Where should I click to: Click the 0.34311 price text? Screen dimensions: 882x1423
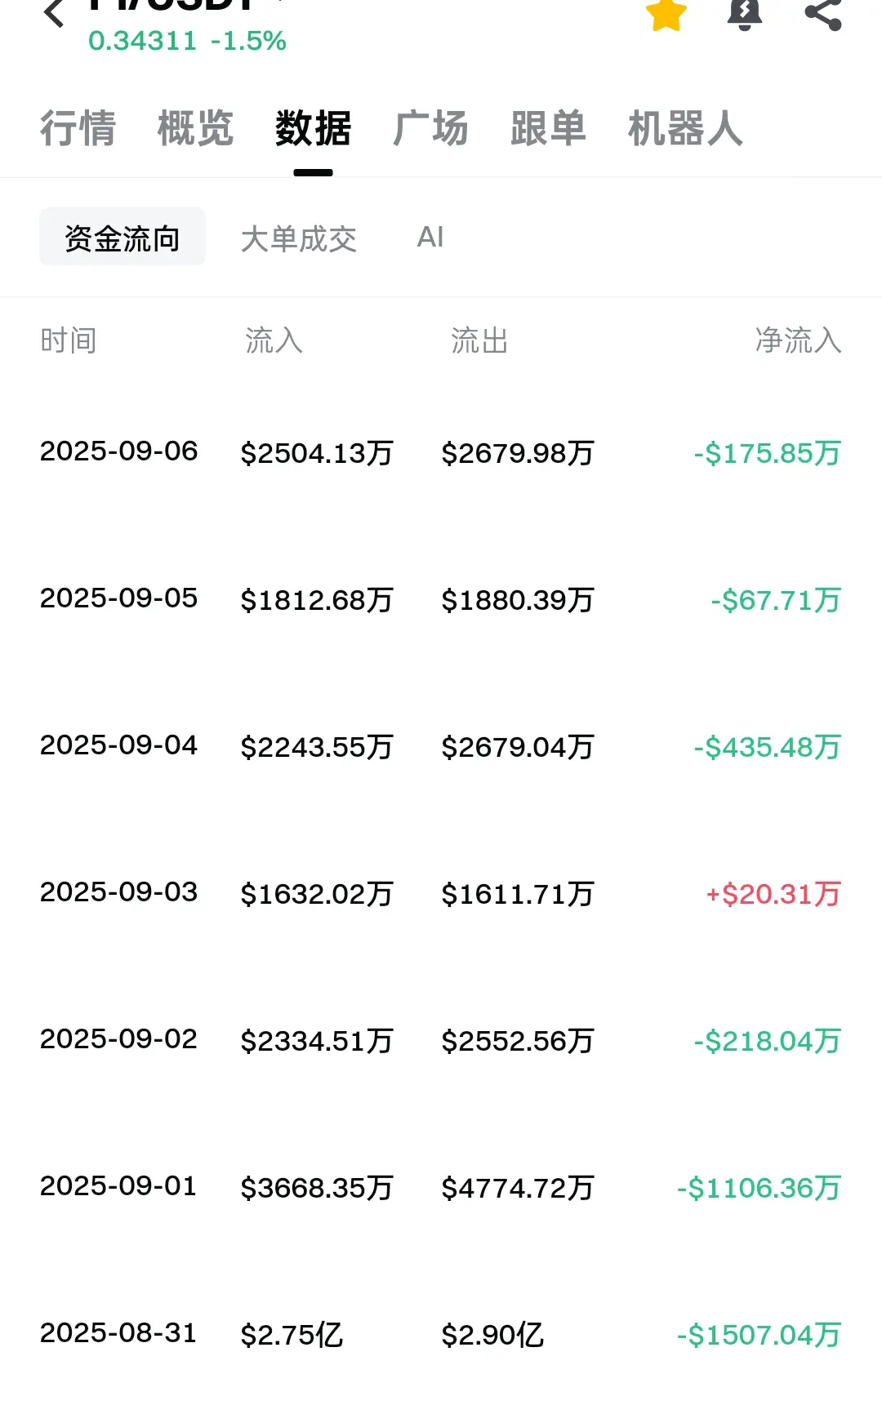143,41
